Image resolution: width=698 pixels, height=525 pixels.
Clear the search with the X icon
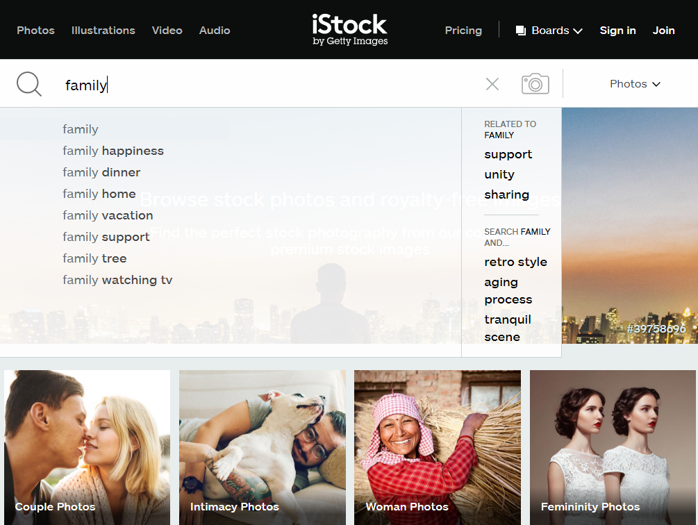492,83
